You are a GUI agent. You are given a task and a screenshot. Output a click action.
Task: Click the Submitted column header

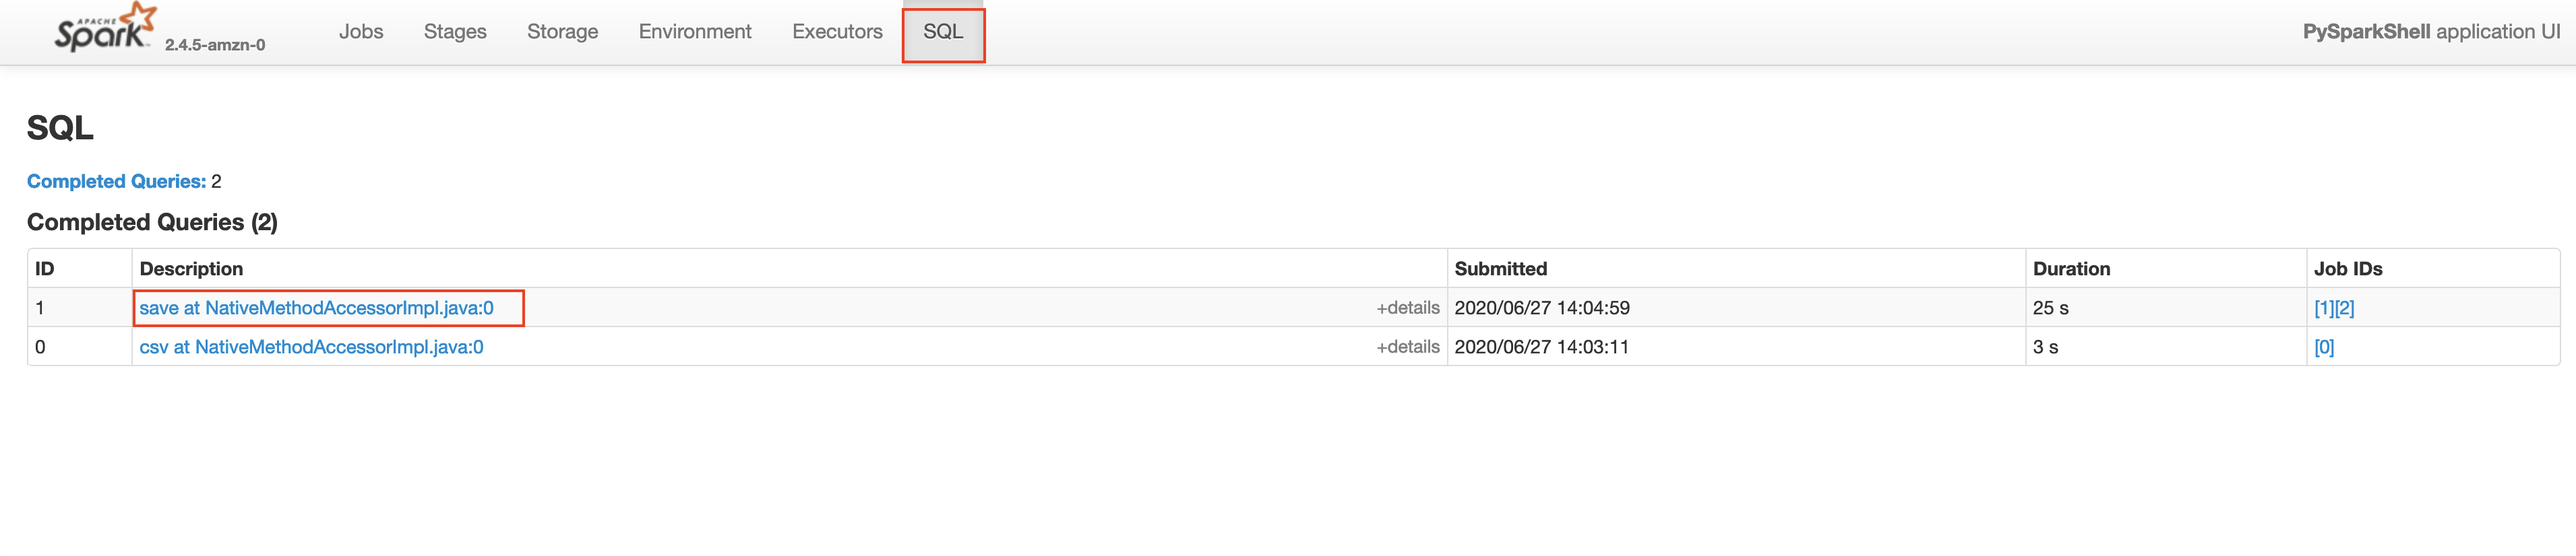(x=1500, y=269)
